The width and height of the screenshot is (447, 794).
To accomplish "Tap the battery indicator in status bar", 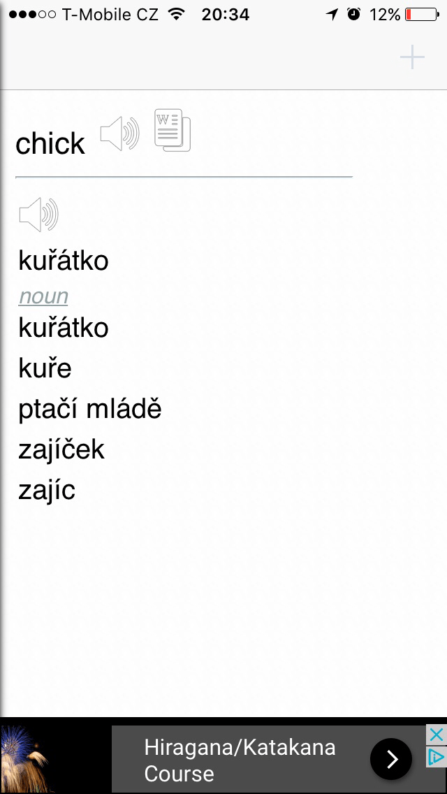I will tap(419, 14).
